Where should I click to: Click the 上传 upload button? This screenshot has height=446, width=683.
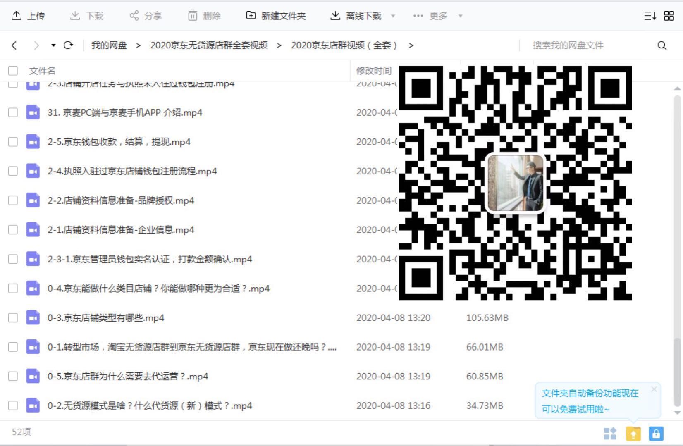click(28, 16)
